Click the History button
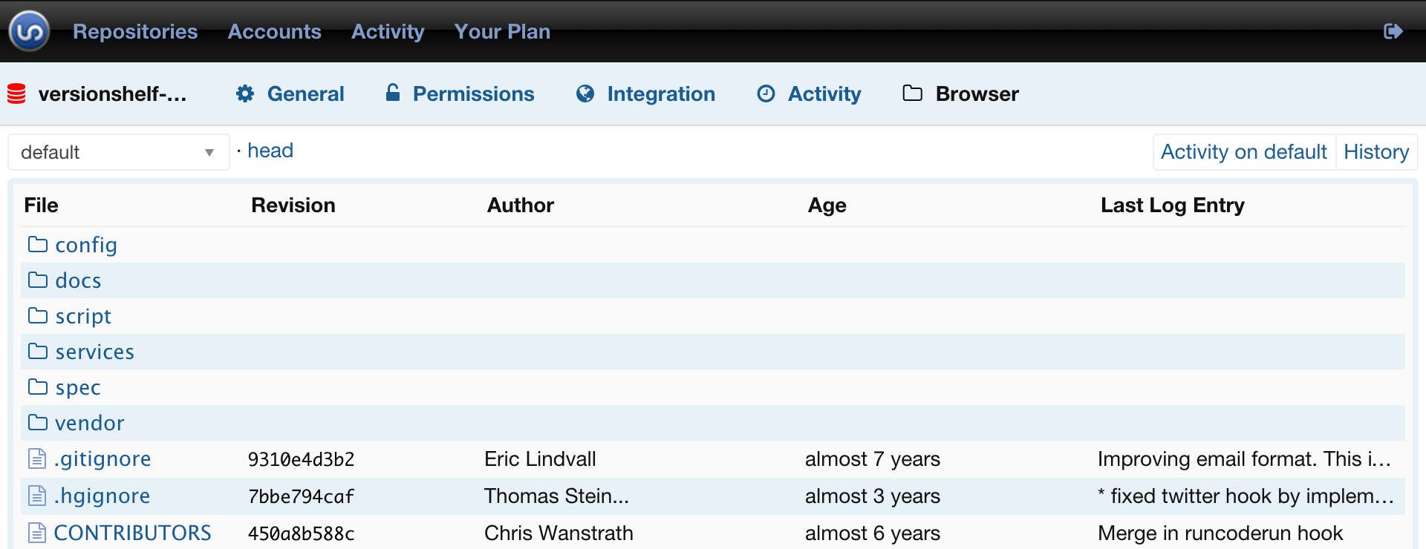The height and width of the screenshot is (549, 1426). click(x=1375, y=152)
